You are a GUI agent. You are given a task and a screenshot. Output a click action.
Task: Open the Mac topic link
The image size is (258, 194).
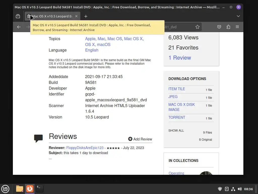point(101,39)
